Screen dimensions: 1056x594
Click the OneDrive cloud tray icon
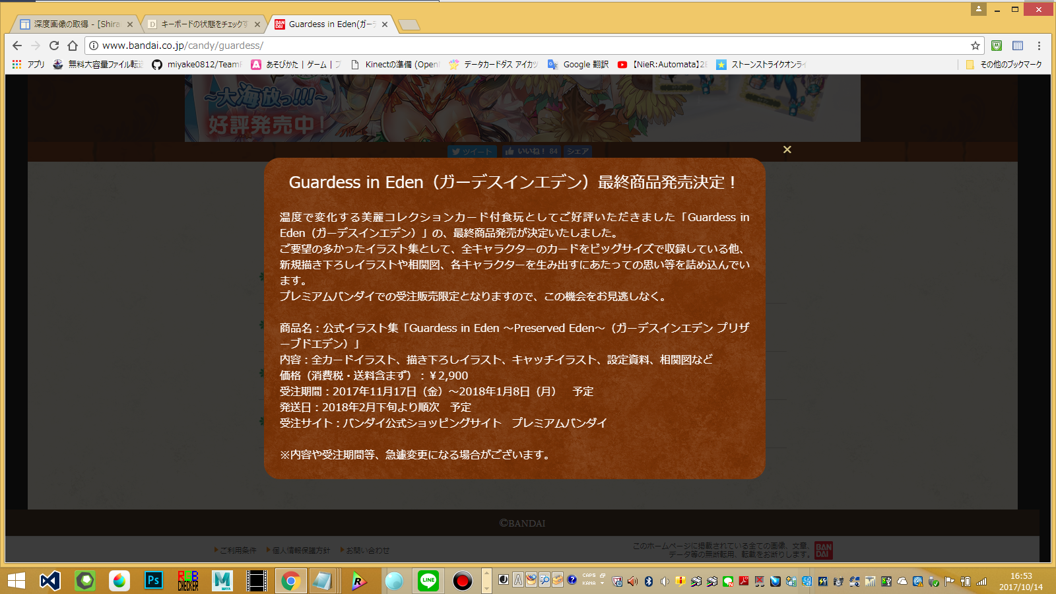902,581
